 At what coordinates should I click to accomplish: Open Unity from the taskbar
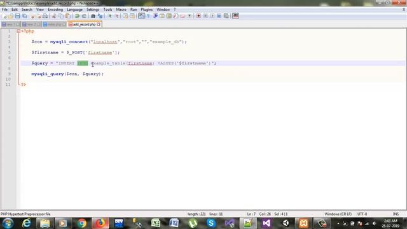coord(285,223)
